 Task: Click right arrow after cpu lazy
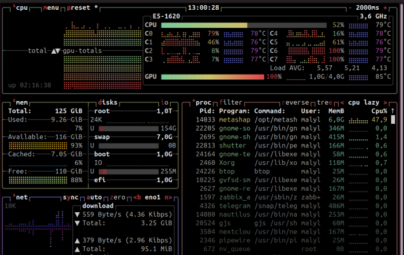click(385, 102)
